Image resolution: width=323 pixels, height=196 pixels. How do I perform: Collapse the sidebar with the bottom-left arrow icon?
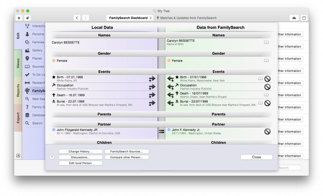[x=18, y=156]
